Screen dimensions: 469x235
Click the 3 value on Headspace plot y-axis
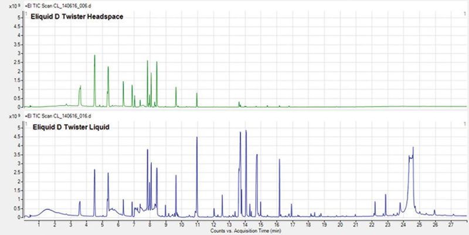[19, 53]
